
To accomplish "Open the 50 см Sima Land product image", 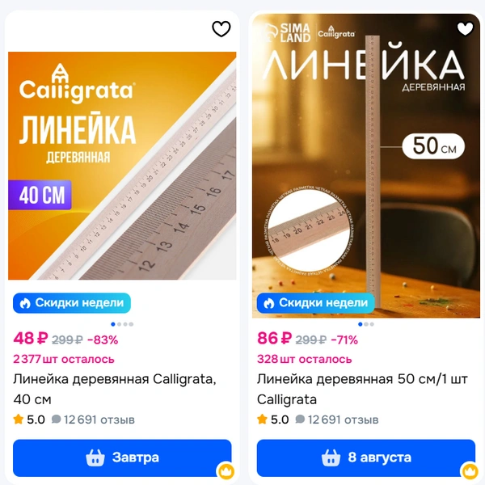I will point(366,166).
